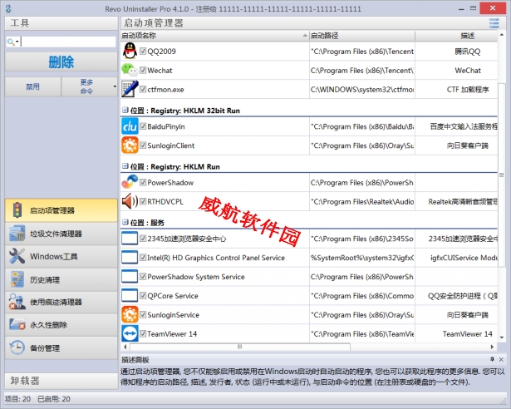511x409 pixels.
Task: Open the 启动项管理器 tool
Action: tap(61, 210)
